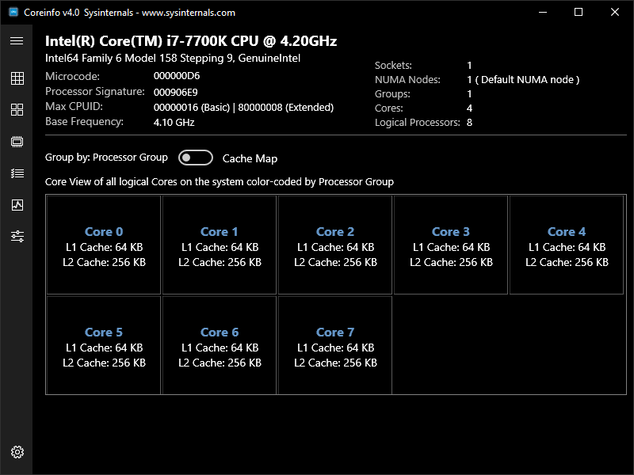Screen dimensions: 634x475
Task: Click the processor chip icon in sidebar
Action: (17, 142)
